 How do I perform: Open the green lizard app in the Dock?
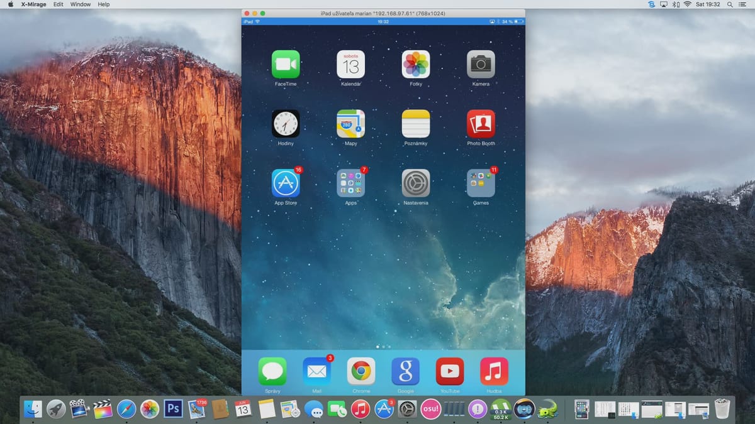tap(547, 410)
